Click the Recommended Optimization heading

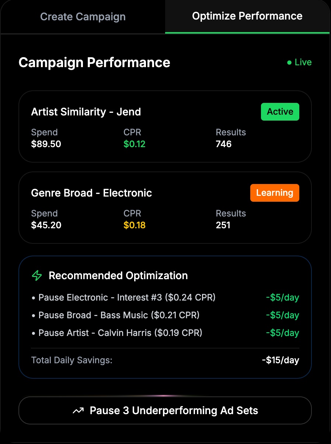[118, 275]
